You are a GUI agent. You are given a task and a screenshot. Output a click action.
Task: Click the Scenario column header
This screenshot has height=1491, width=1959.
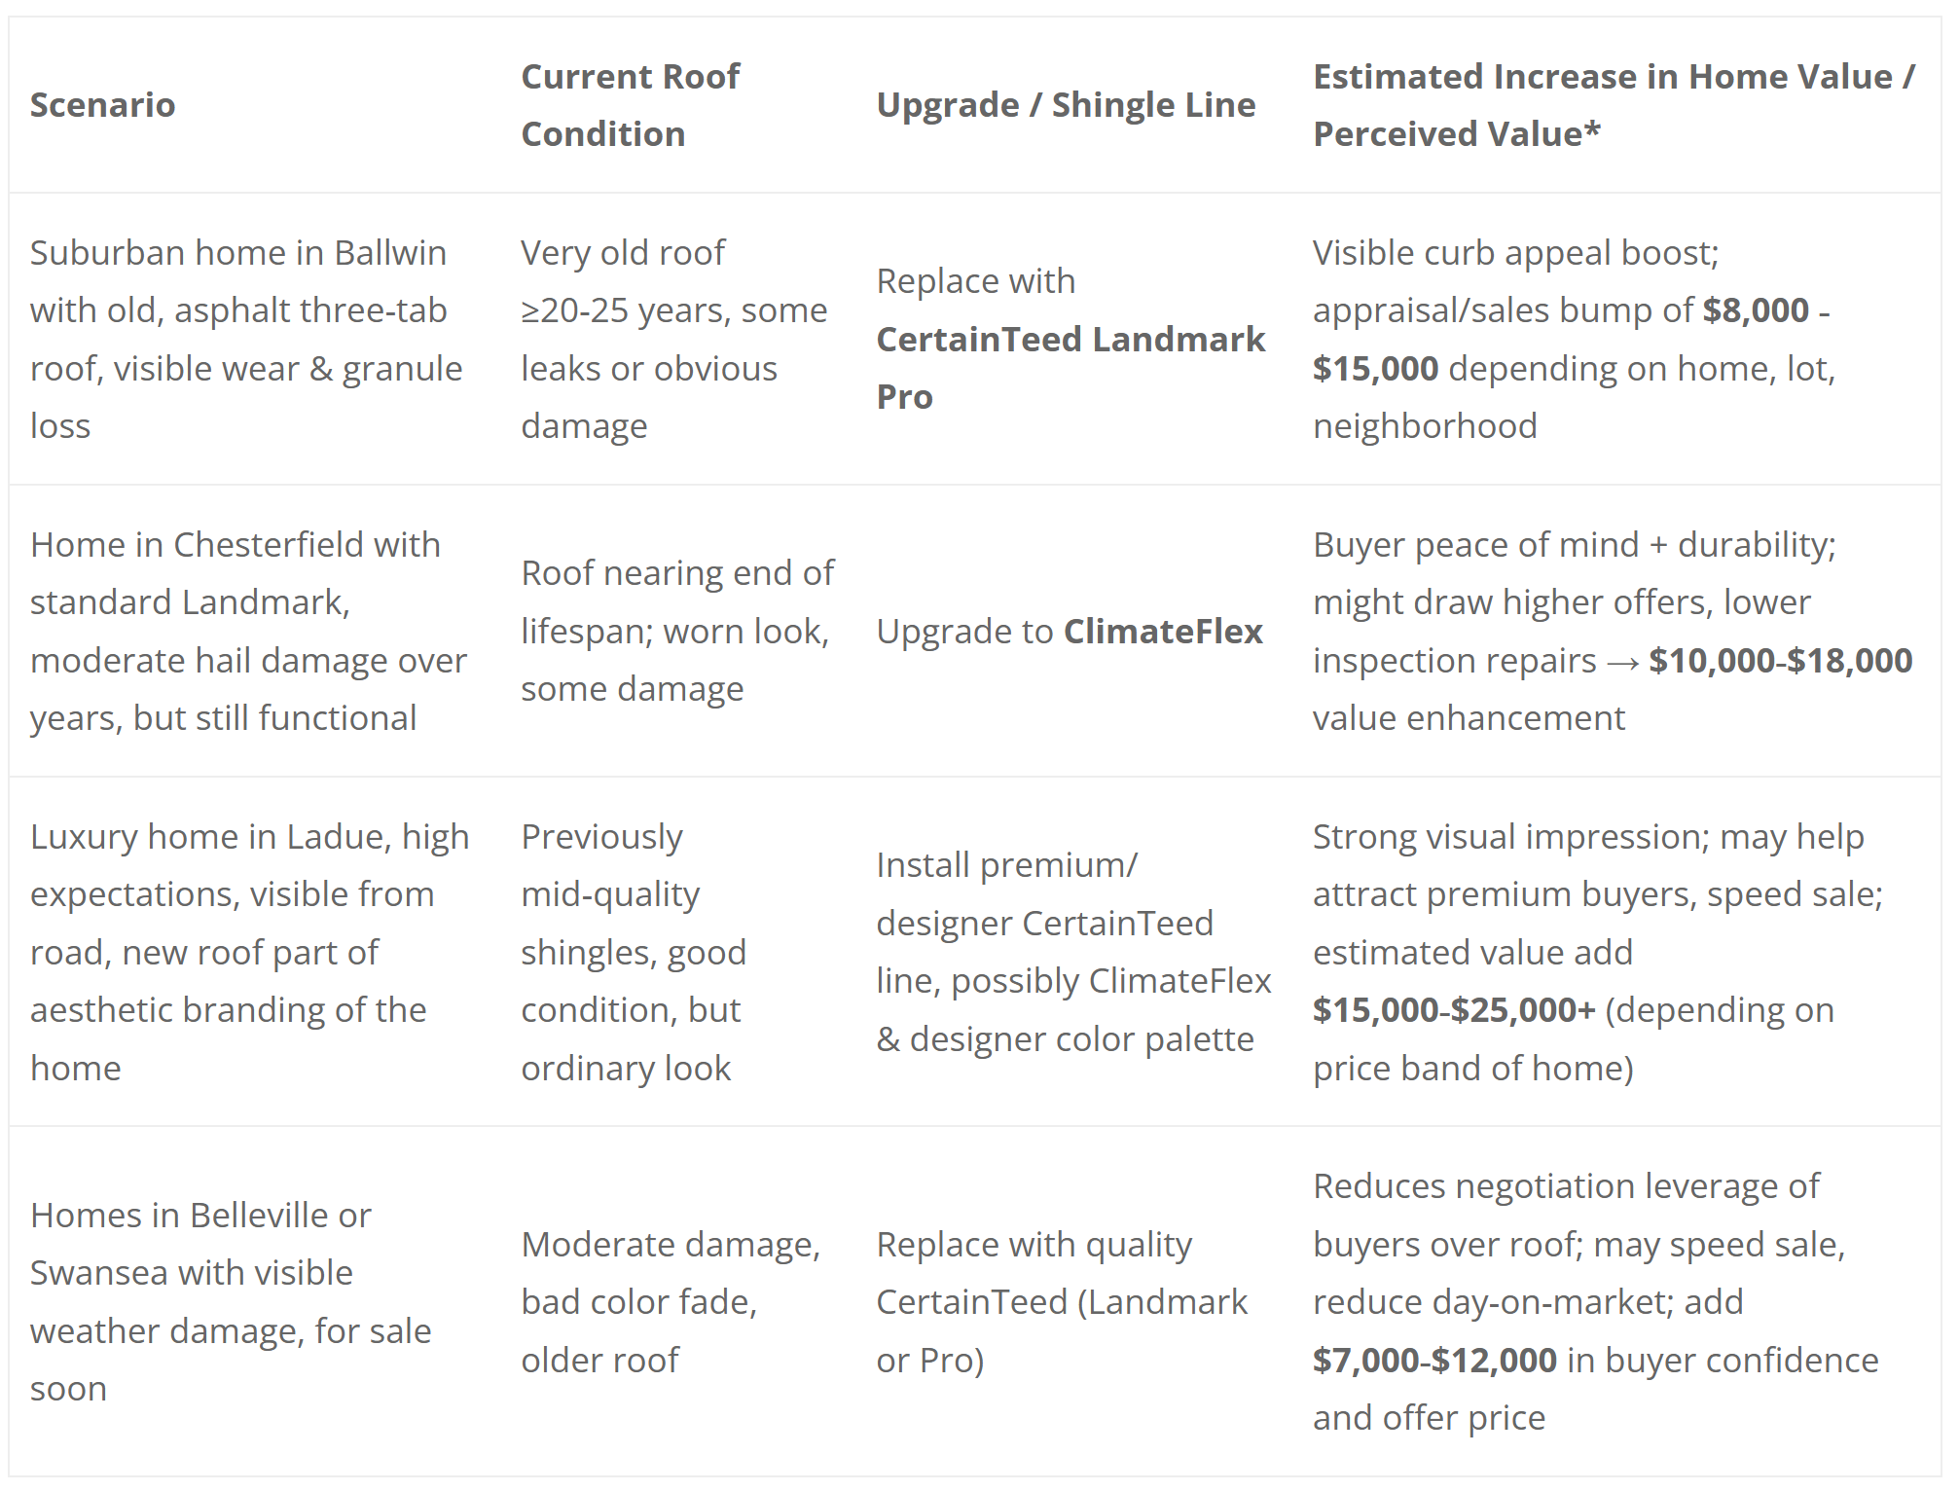(103, 105)
